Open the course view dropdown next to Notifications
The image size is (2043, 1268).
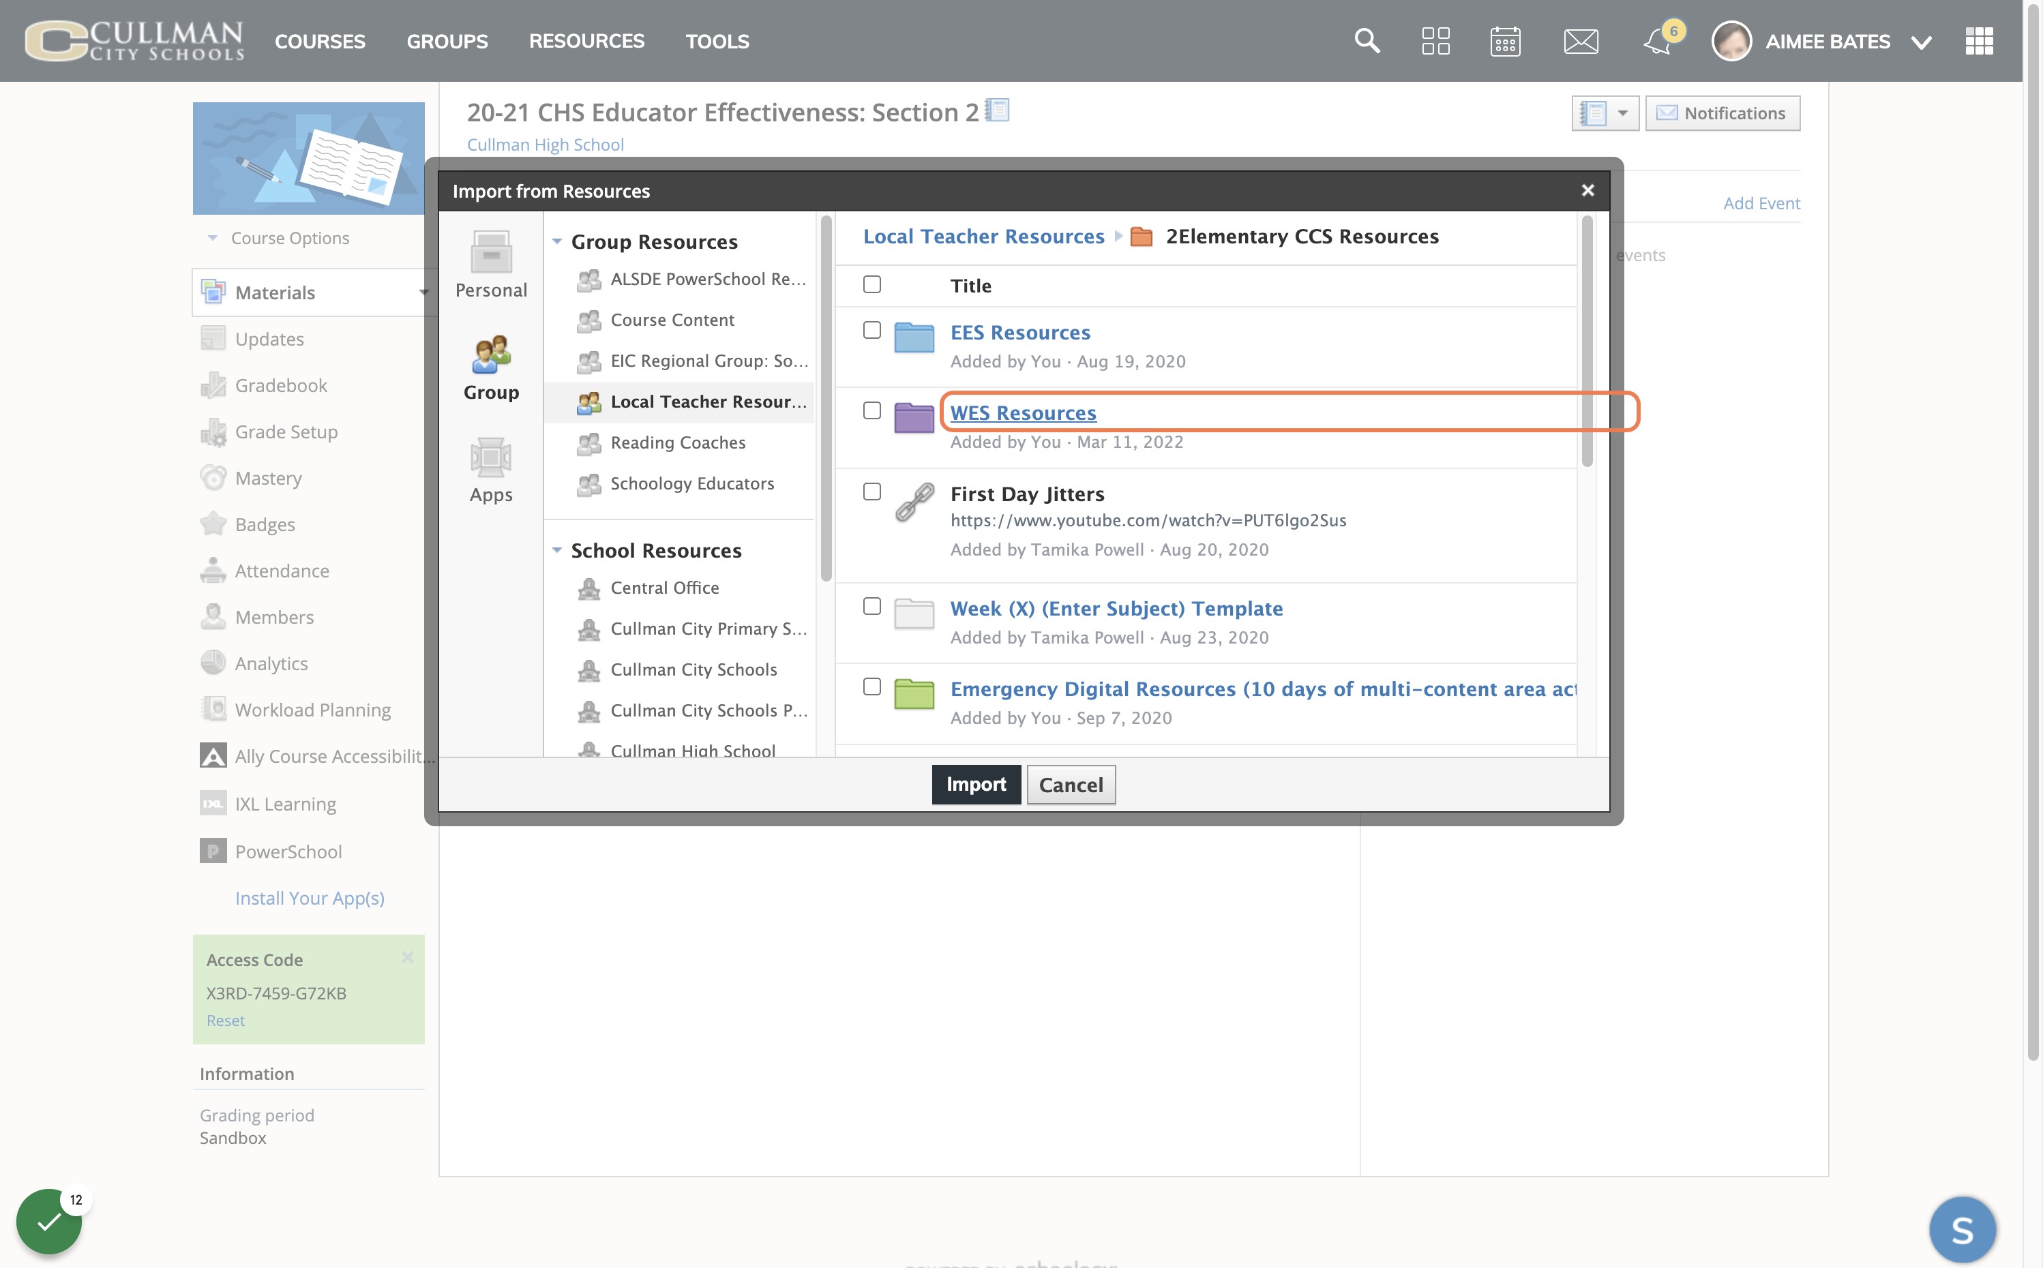(x=1605, y=113)
